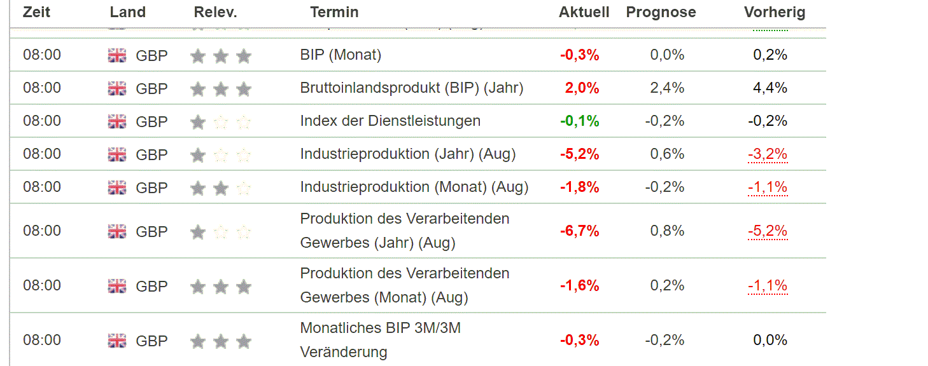Open the Index der Dienstleistungen event
This screenshot has height=366, width=928.
(390, 121)
